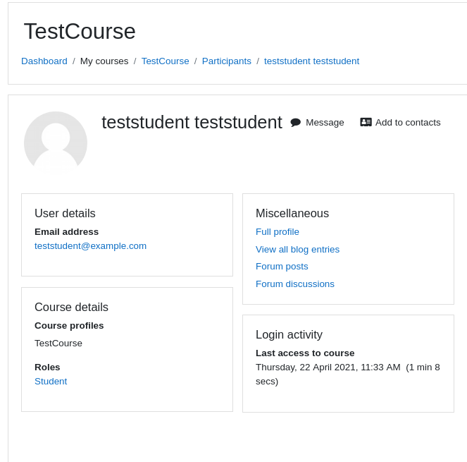Image resolution: width=467 pixels, height=462 pixels.
Task: Click the Message text link
Action: tap(325, 122)
